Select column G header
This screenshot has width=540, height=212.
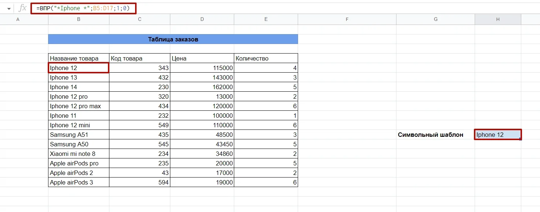[x=436, y=19]
